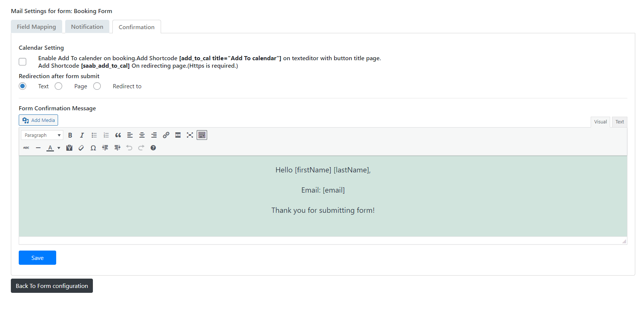Image resolution: width=642 pixels, height=319 pixels.
Task: Toggle bold formatting in editor
Action: point(70,135)
